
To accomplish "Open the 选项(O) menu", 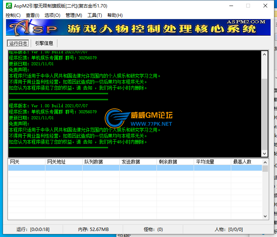I will [52, 15].
